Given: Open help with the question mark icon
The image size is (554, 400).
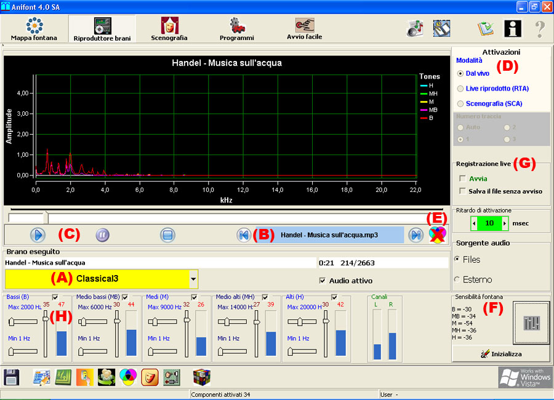Looking at the screenshot, I should (540, 29).
